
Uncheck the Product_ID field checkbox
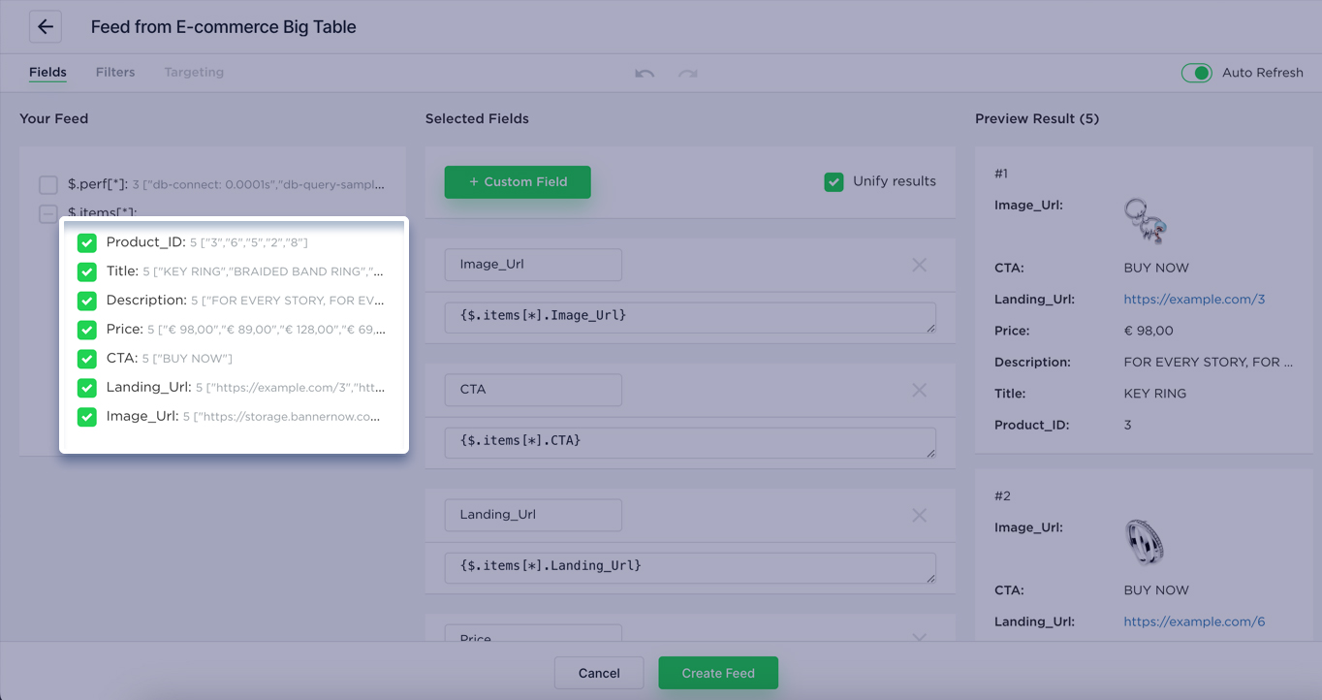point(87,242)
